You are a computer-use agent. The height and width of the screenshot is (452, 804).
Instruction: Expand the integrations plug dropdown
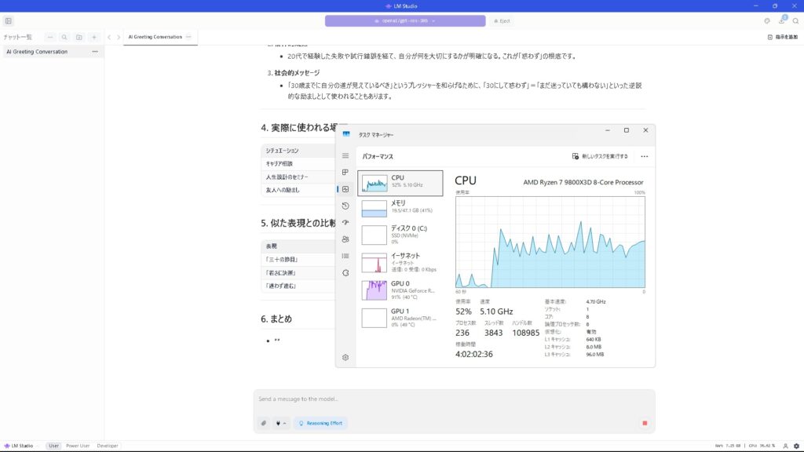[x=280, y=423]
